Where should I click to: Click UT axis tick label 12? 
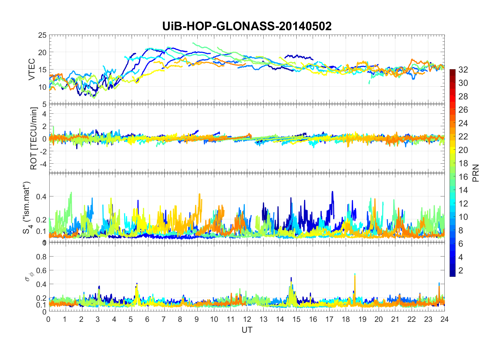[247, 319]
